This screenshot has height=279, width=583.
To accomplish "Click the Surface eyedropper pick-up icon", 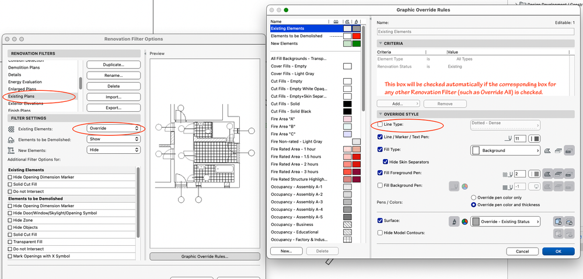I will tap(454, 221).
